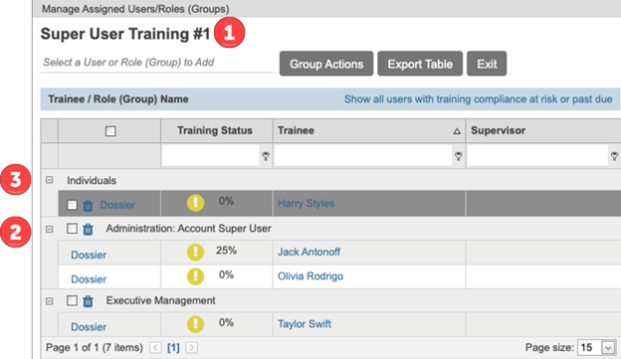The image size is (621, 359).
Task: Collapse the Executive Management group
Action: coord(49,301)
